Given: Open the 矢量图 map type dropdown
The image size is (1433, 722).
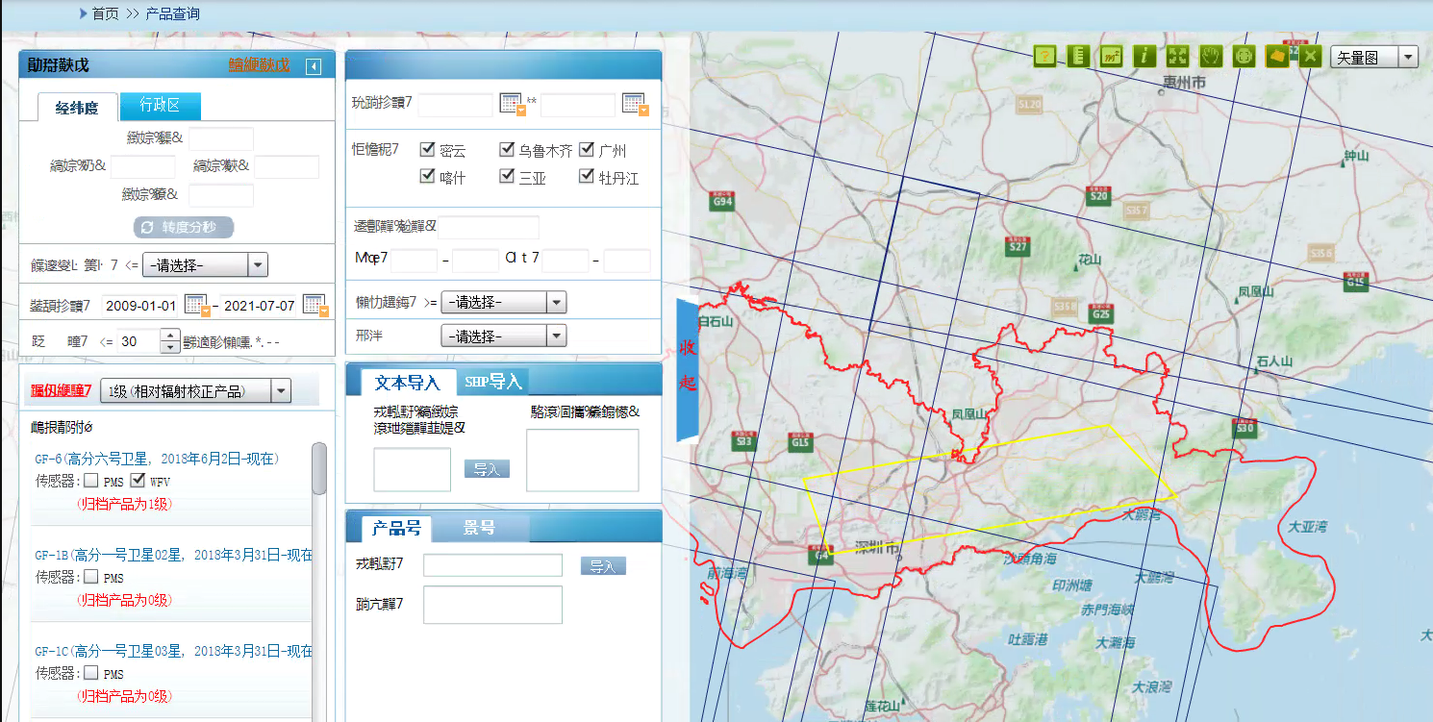Looking at the screenshot, I should (x=1373, y=58).
